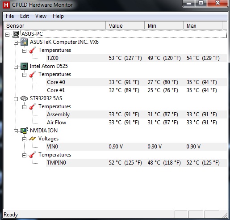Collapse the ASUS-PC root node
The width and height of the screenshot is (230, 220).
coord(7,35)
